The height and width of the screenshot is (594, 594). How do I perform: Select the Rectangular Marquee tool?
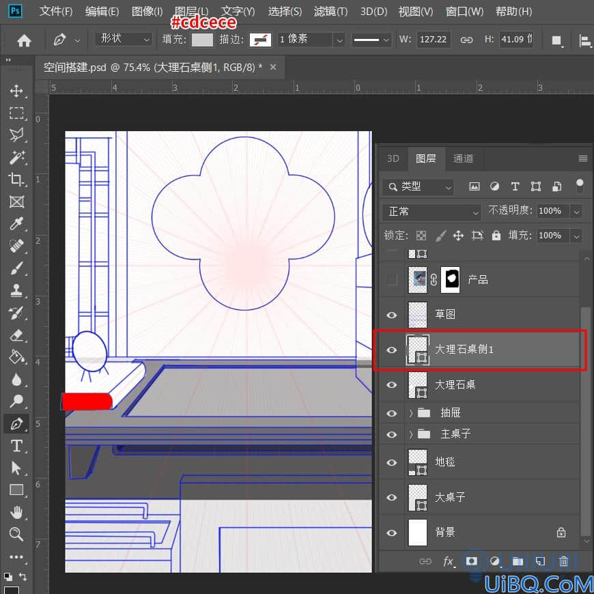(x=16, y=113)
